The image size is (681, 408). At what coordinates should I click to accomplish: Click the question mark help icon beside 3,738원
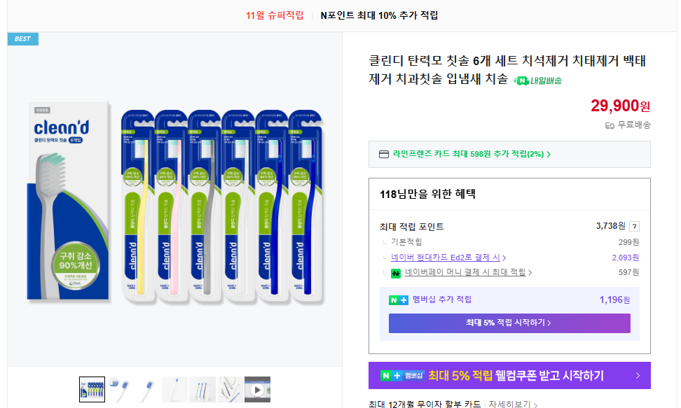[634, 225]
